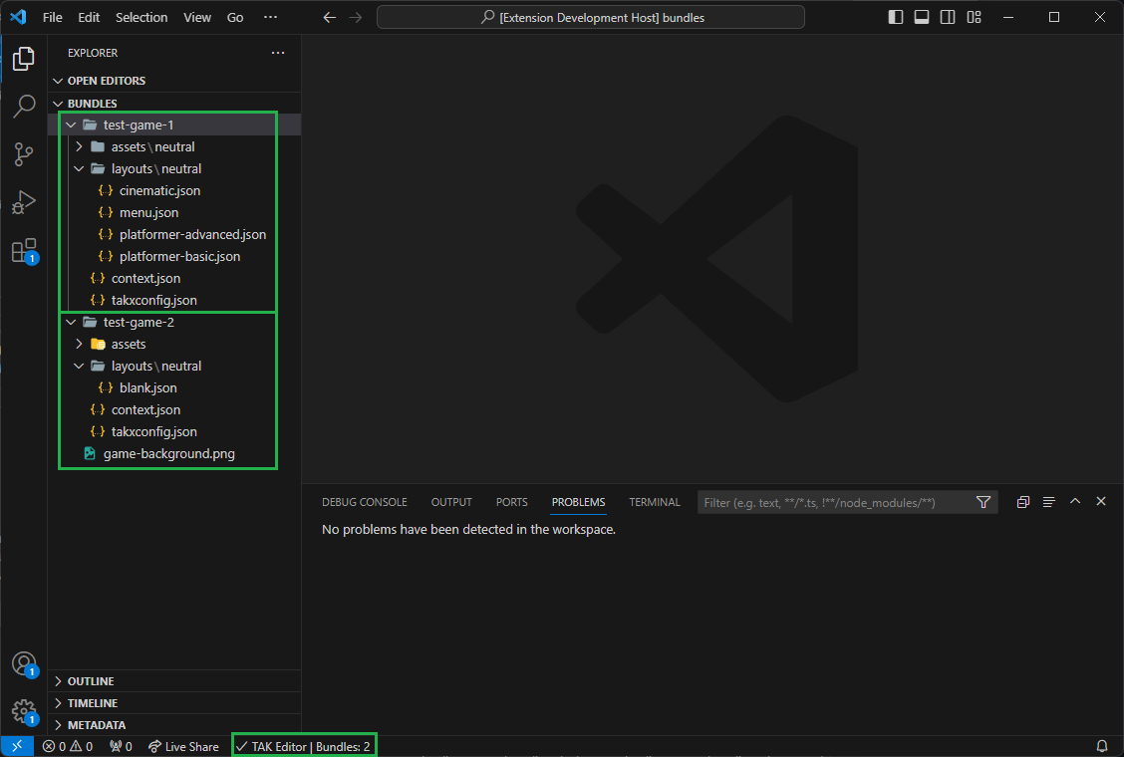
Task: Switch to the Terminal tab
Action: tap(655, 502)
